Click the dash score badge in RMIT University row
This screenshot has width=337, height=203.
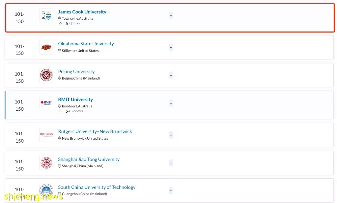[x=171, y=103]
